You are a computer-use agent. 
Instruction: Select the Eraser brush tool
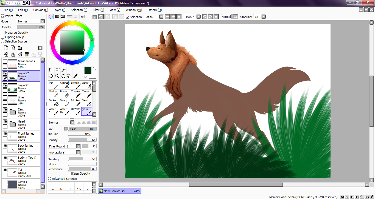point(65,94)
